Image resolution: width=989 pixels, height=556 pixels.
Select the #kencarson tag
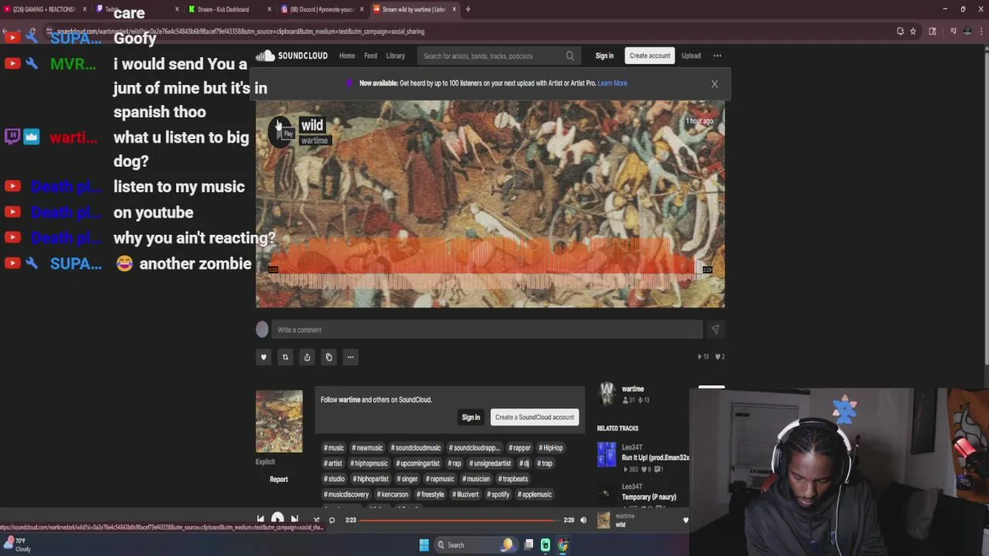click(393, 494)
